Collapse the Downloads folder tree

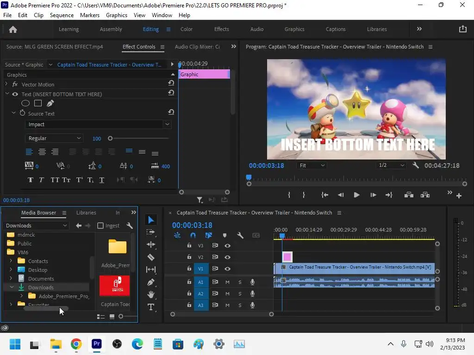(12, 287)
